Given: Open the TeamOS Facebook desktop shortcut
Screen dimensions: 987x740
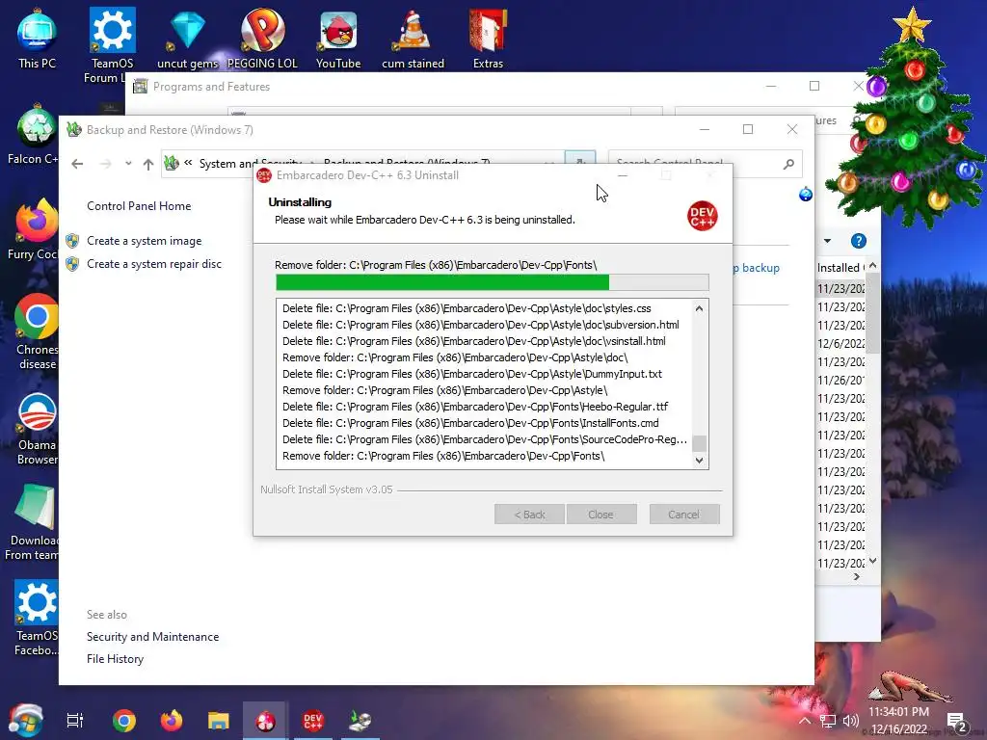Looking at the screenshot, I should (x=37, y=620).
